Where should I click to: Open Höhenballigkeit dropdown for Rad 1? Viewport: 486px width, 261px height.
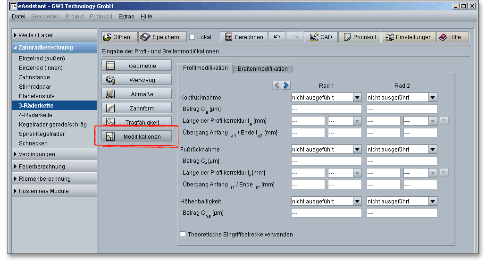point(326,202)
